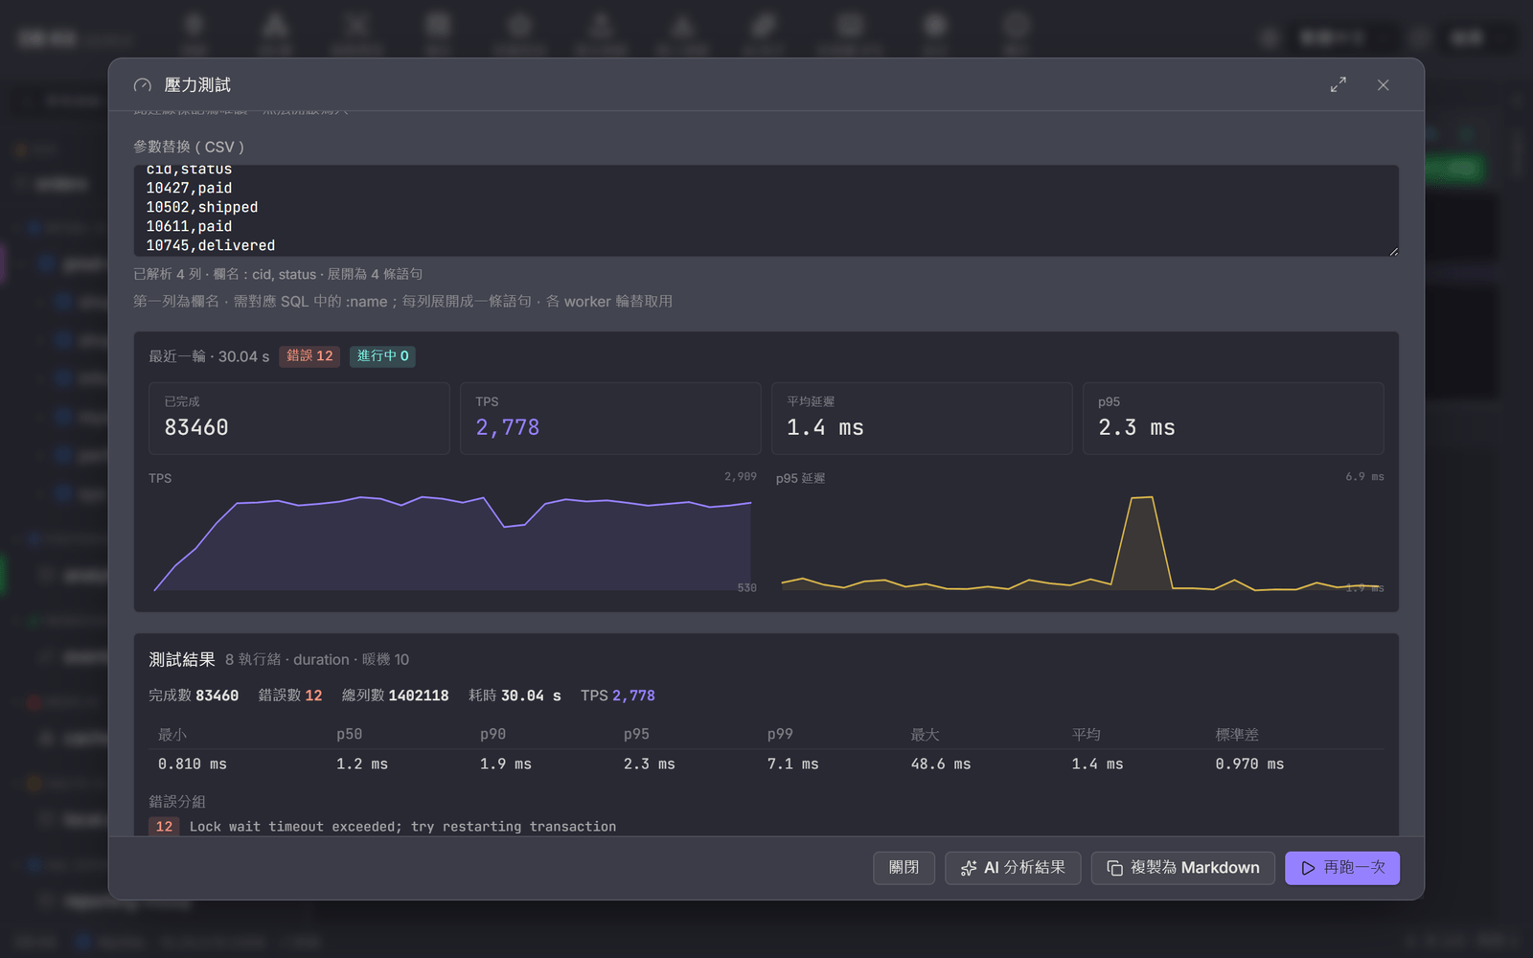
Task: Click the 耗時 30.04 s value
Action: point(531,696)
